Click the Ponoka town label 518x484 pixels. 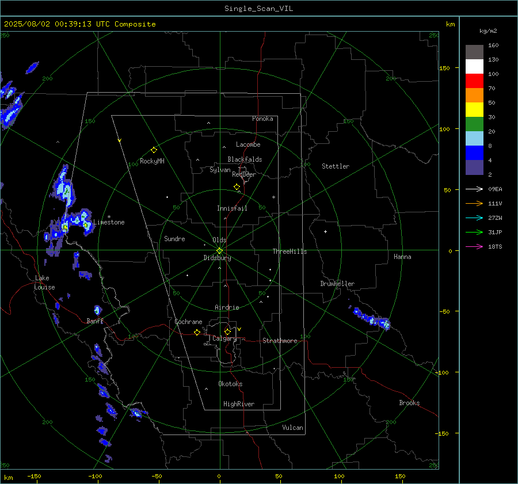point(262,119)
